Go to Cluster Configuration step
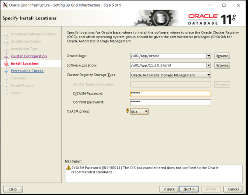The width and height of the screenshot is (248, 195). tap(29, 56)
